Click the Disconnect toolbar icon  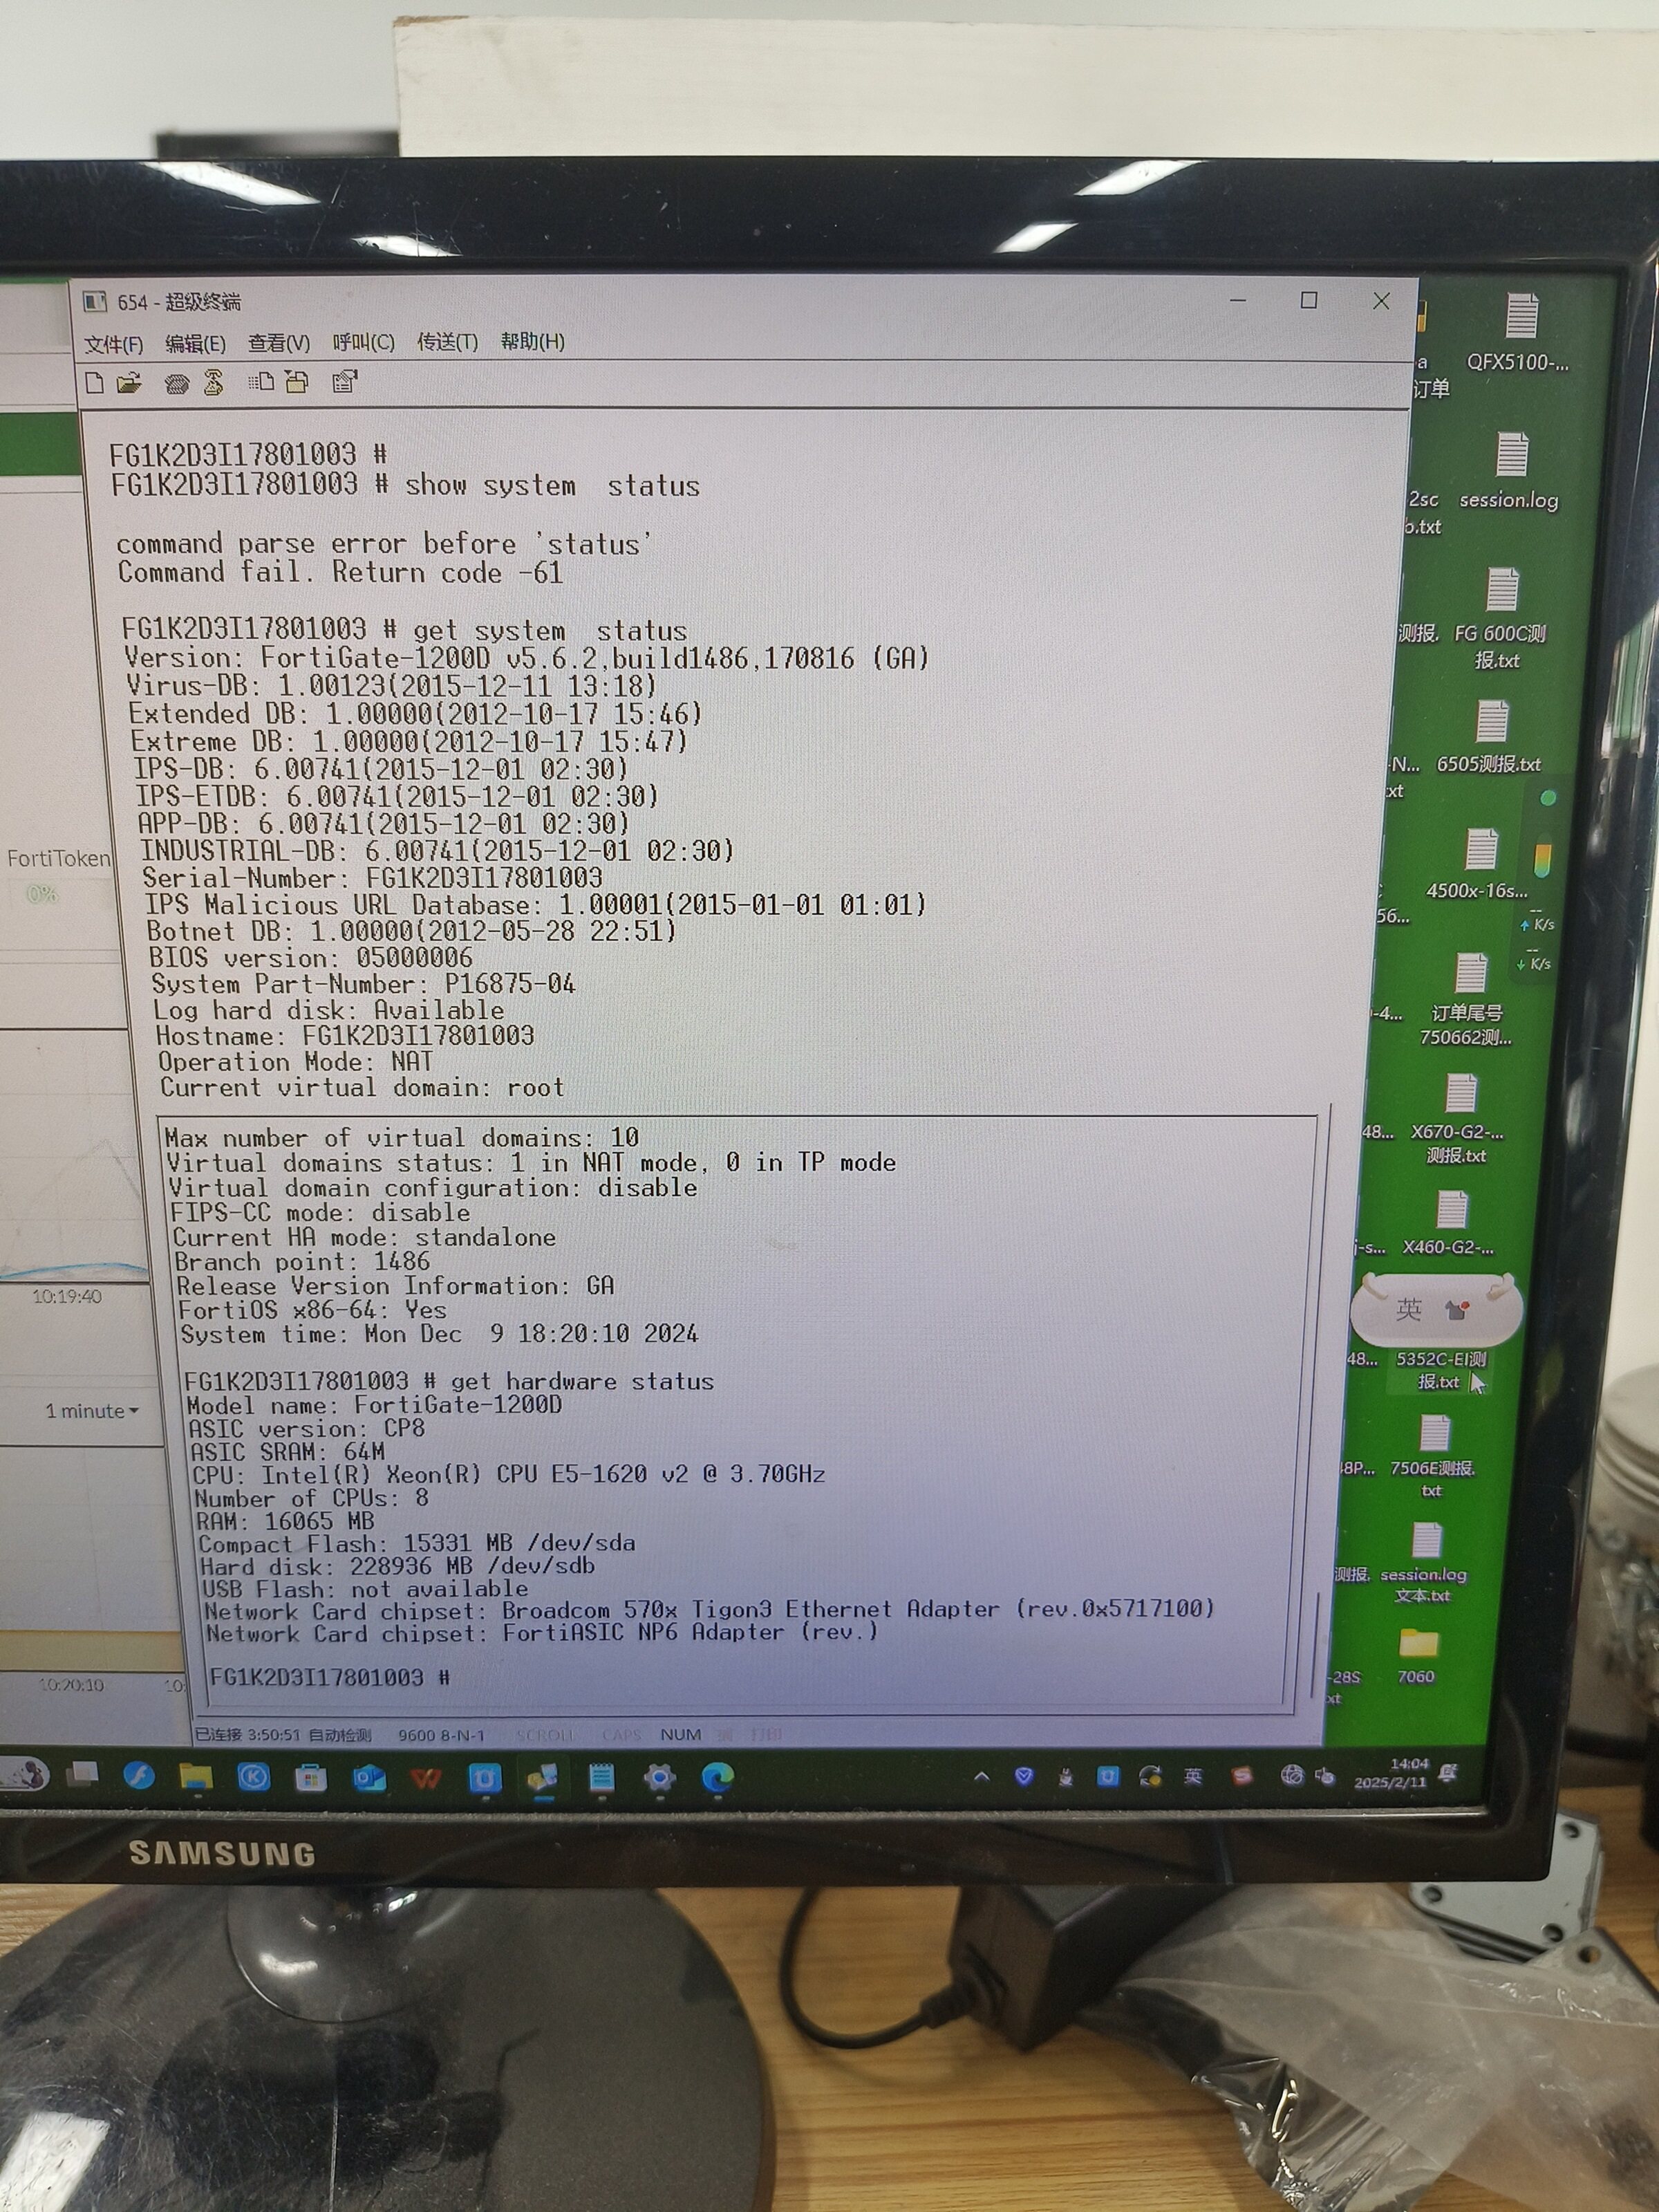click(x=213, y=382)
